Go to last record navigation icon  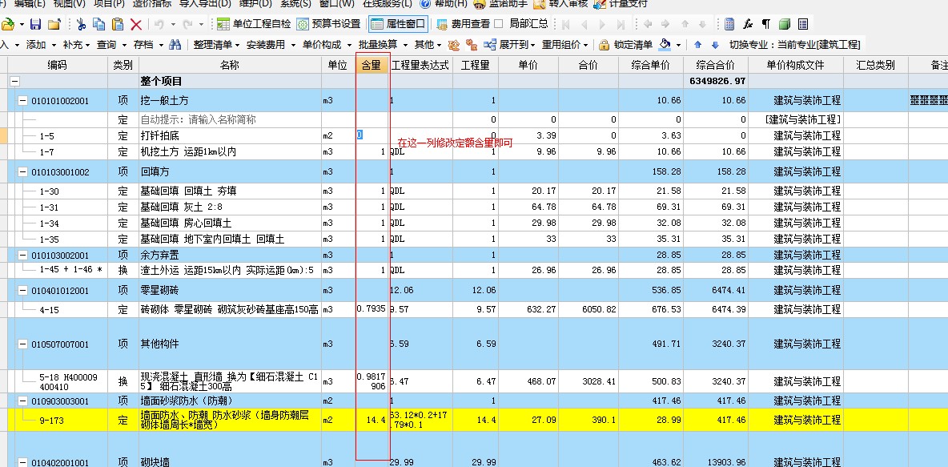point(621,24)
